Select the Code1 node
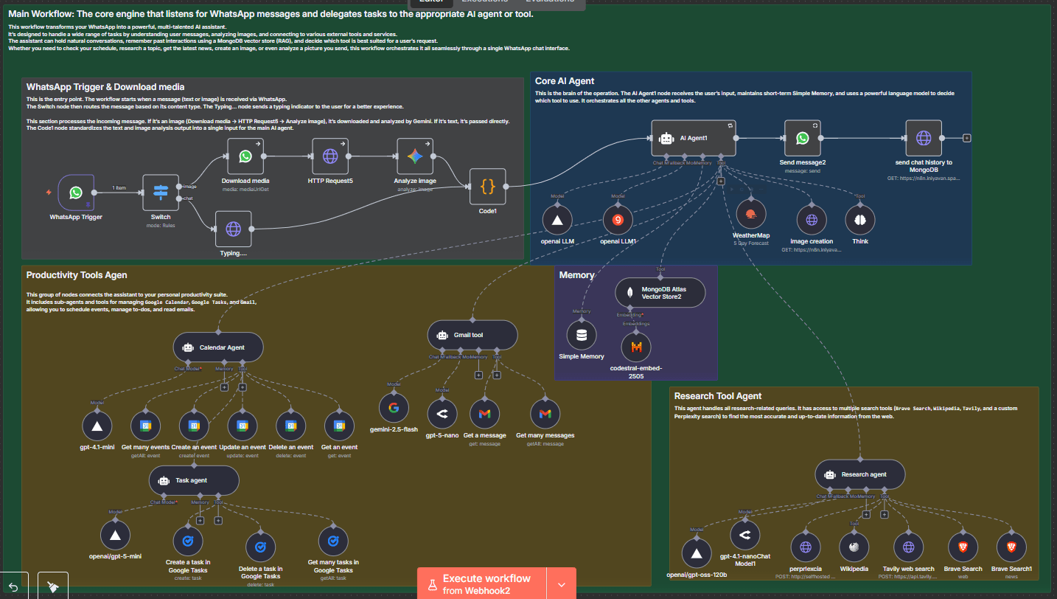This screenshot has width=1057, height=599. click(487, 187)
